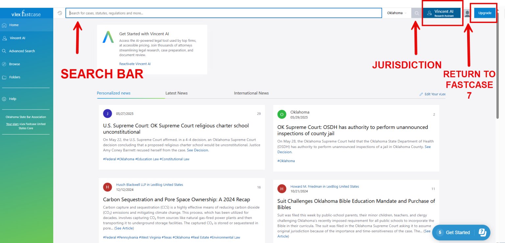The height and width of the screenshot is (243, 505).
Task: Click the chat icon on the Get Started widget
Action: [x=482, y=232]
